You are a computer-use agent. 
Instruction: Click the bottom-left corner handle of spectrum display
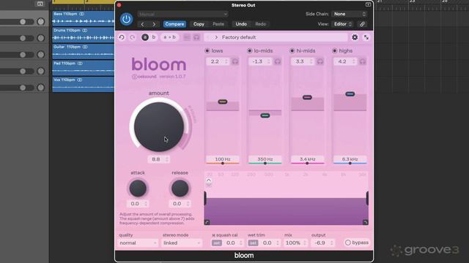pos(207,222)
